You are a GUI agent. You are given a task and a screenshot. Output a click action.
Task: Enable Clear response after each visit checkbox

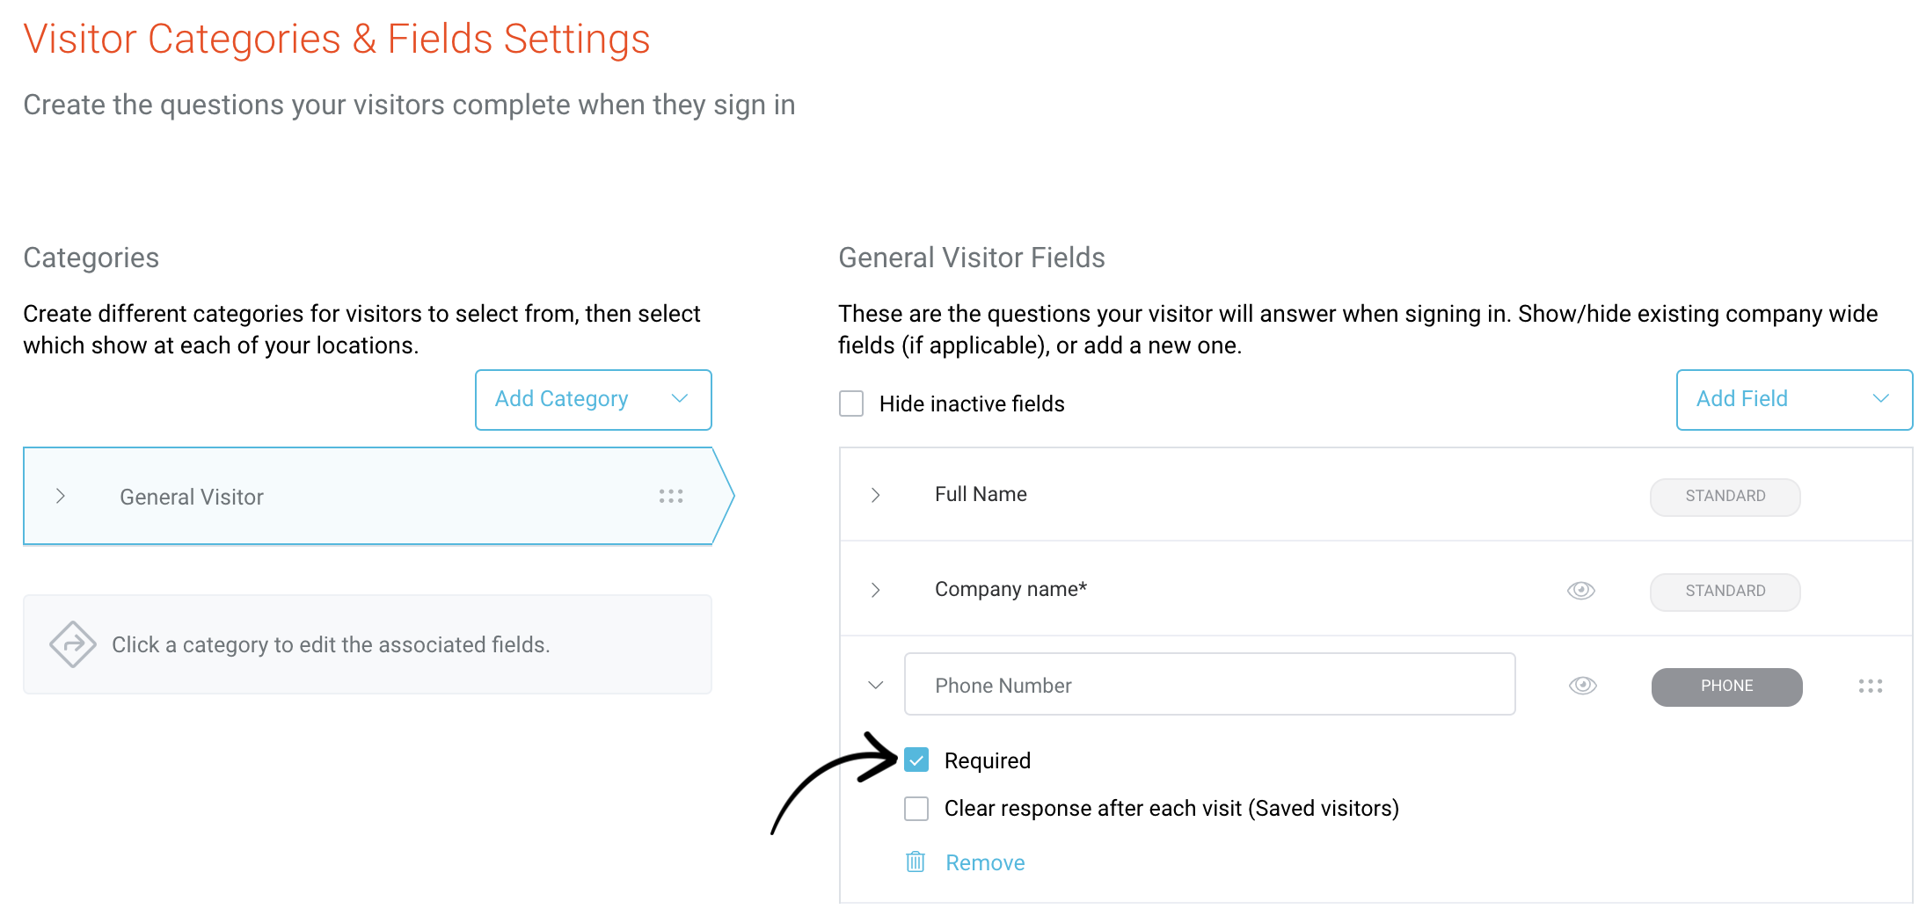pyautogui.click(x=916, y=808)
